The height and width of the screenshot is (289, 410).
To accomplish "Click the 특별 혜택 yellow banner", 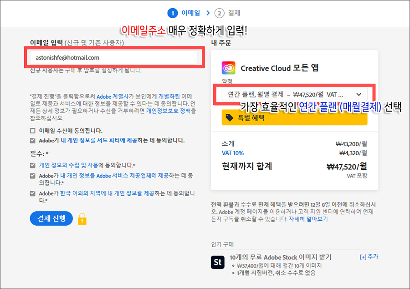I will (x=294, y=117).
